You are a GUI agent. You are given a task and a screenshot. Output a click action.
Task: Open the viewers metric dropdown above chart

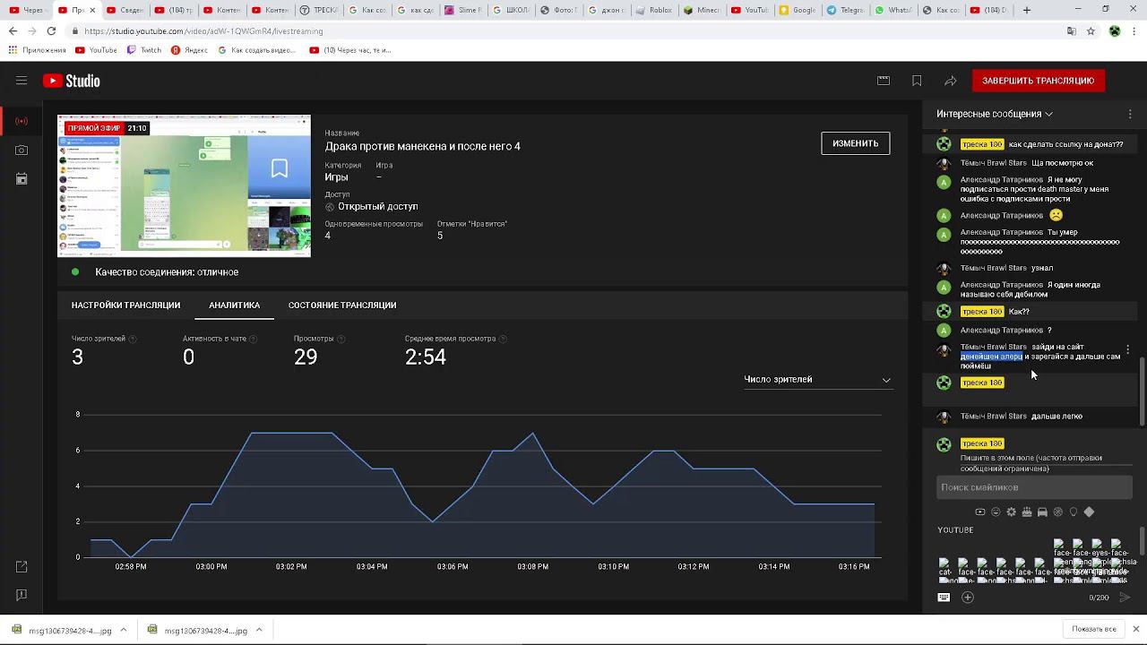point(817,380)
